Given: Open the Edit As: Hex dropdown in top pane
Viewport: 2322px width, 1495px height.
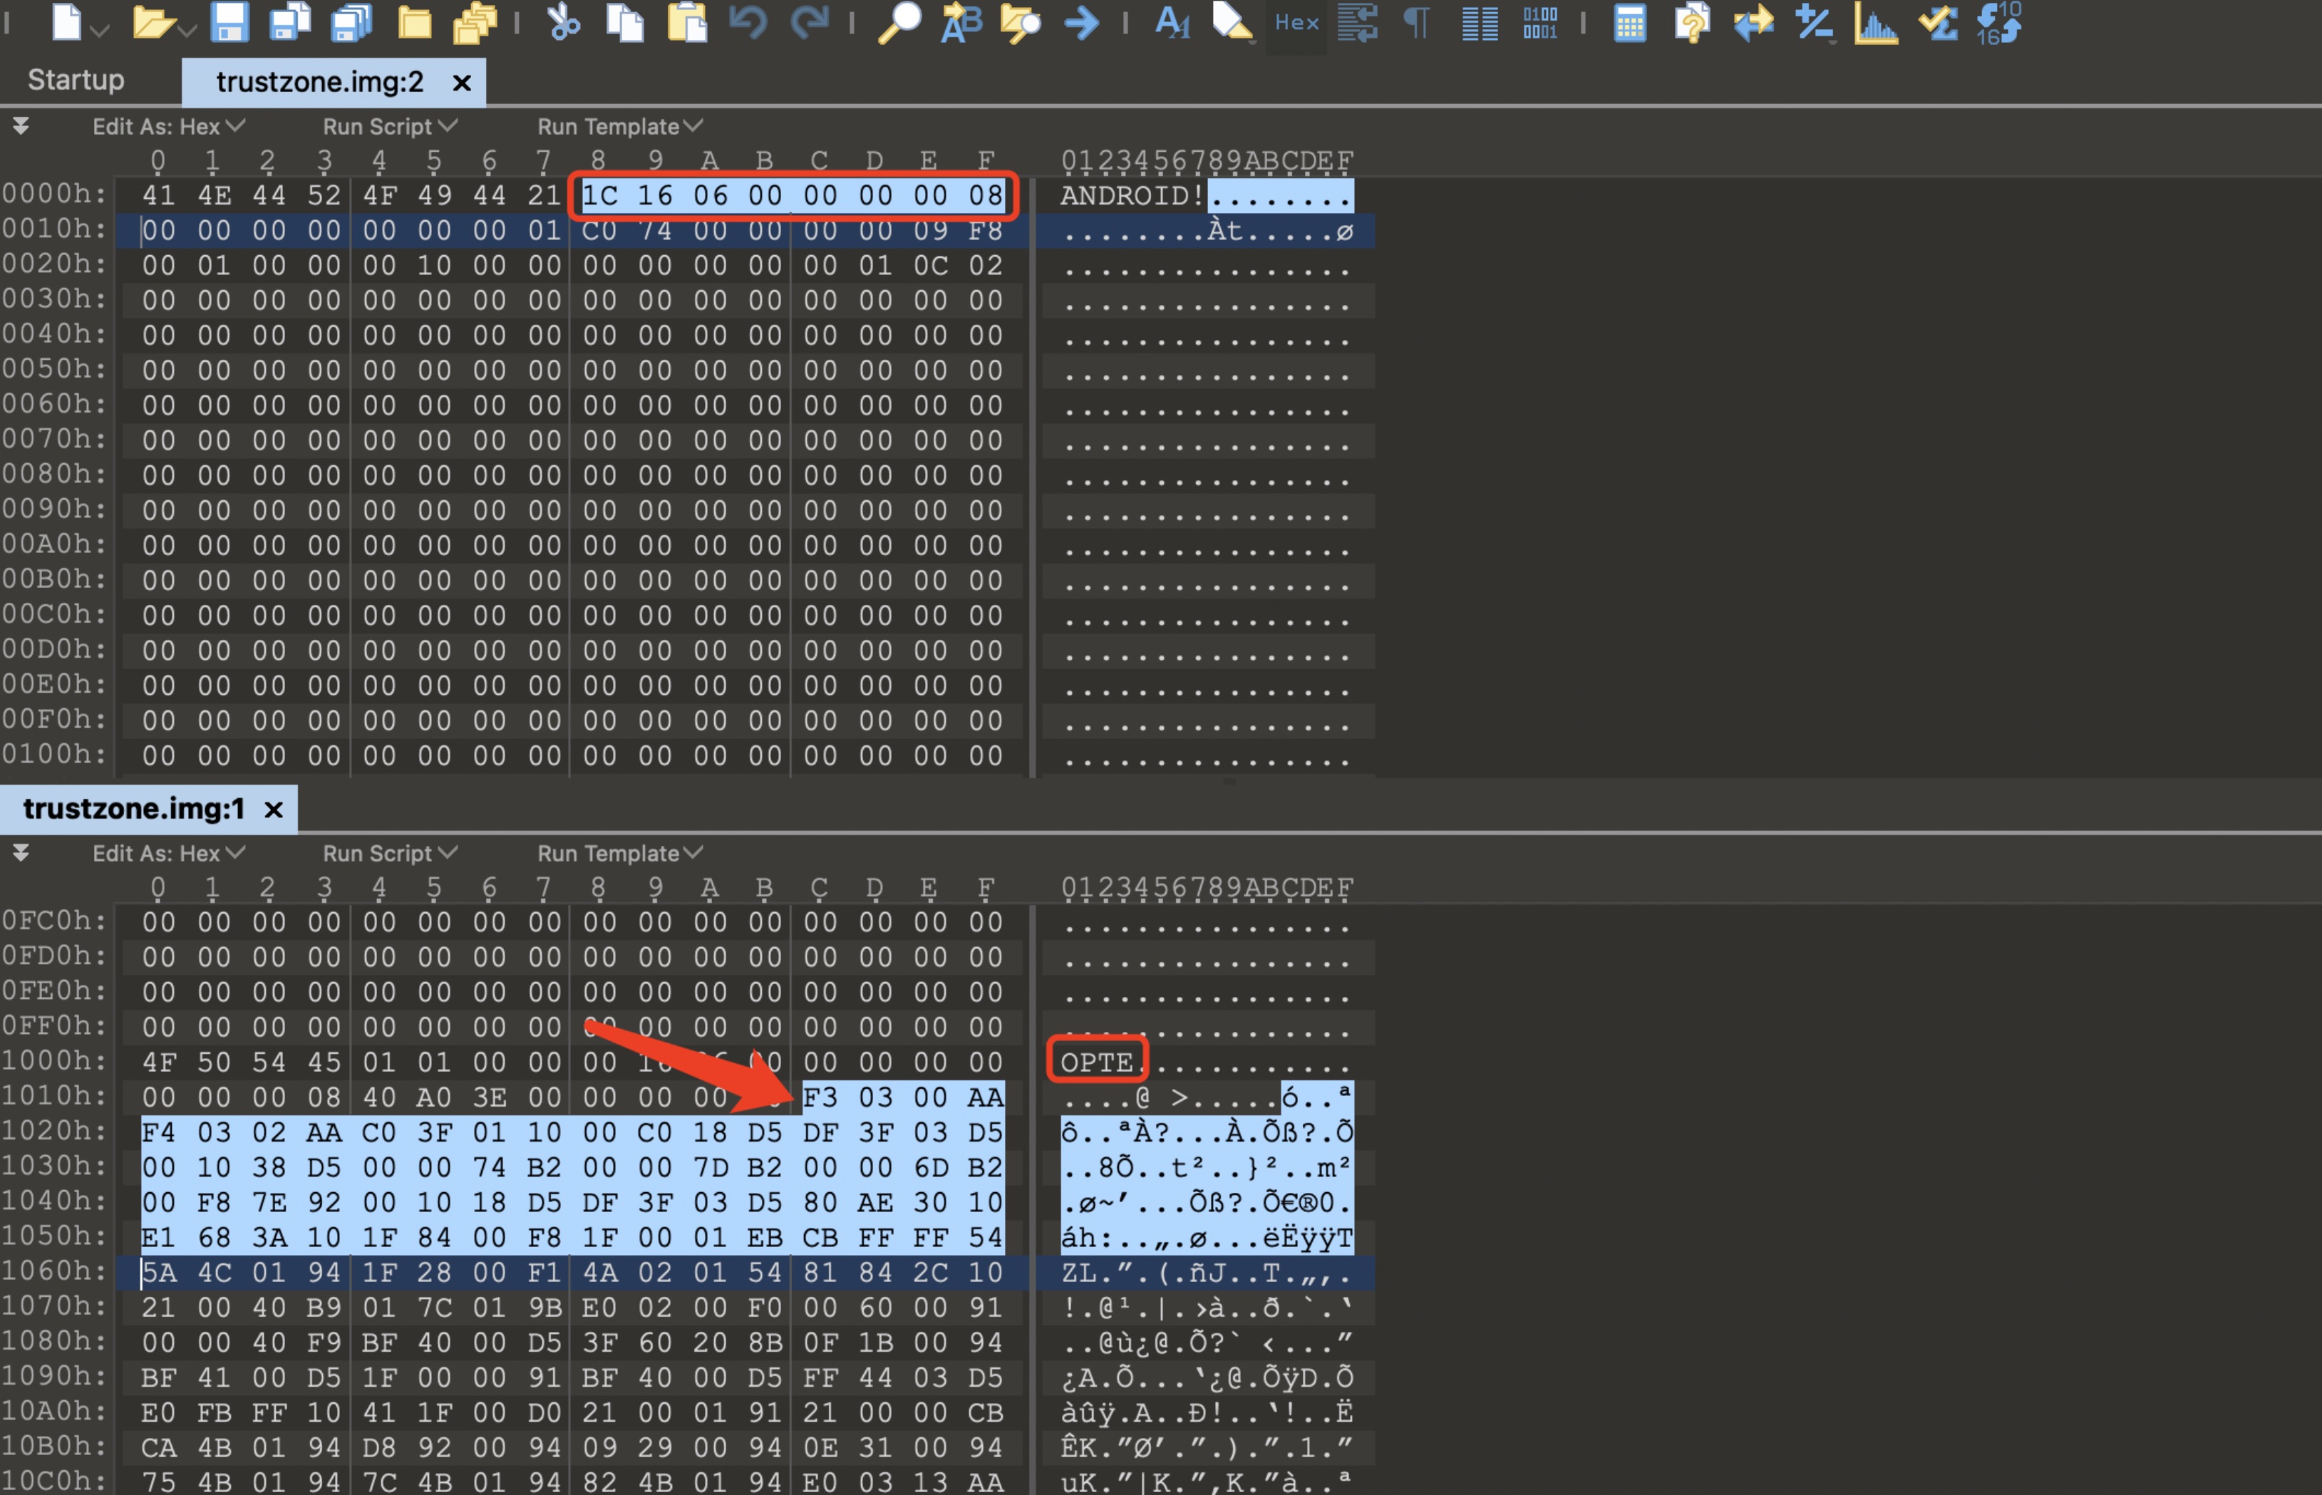Looking at the screenshot, I should tap(168, 126).
